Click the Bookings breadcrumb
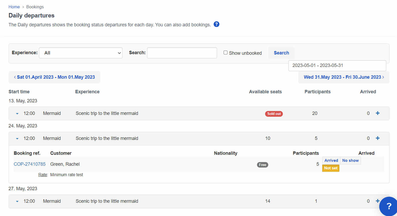Image resolution: width=397 pixels, height=216 pixels. (35, 7)
